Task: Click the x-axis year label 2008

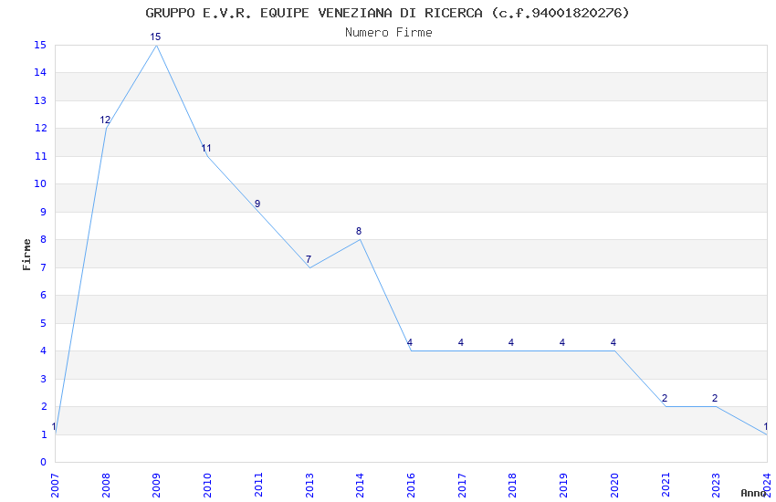Action: 106,486
